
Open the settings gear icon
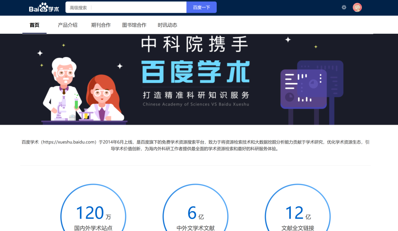pos(344,7)
